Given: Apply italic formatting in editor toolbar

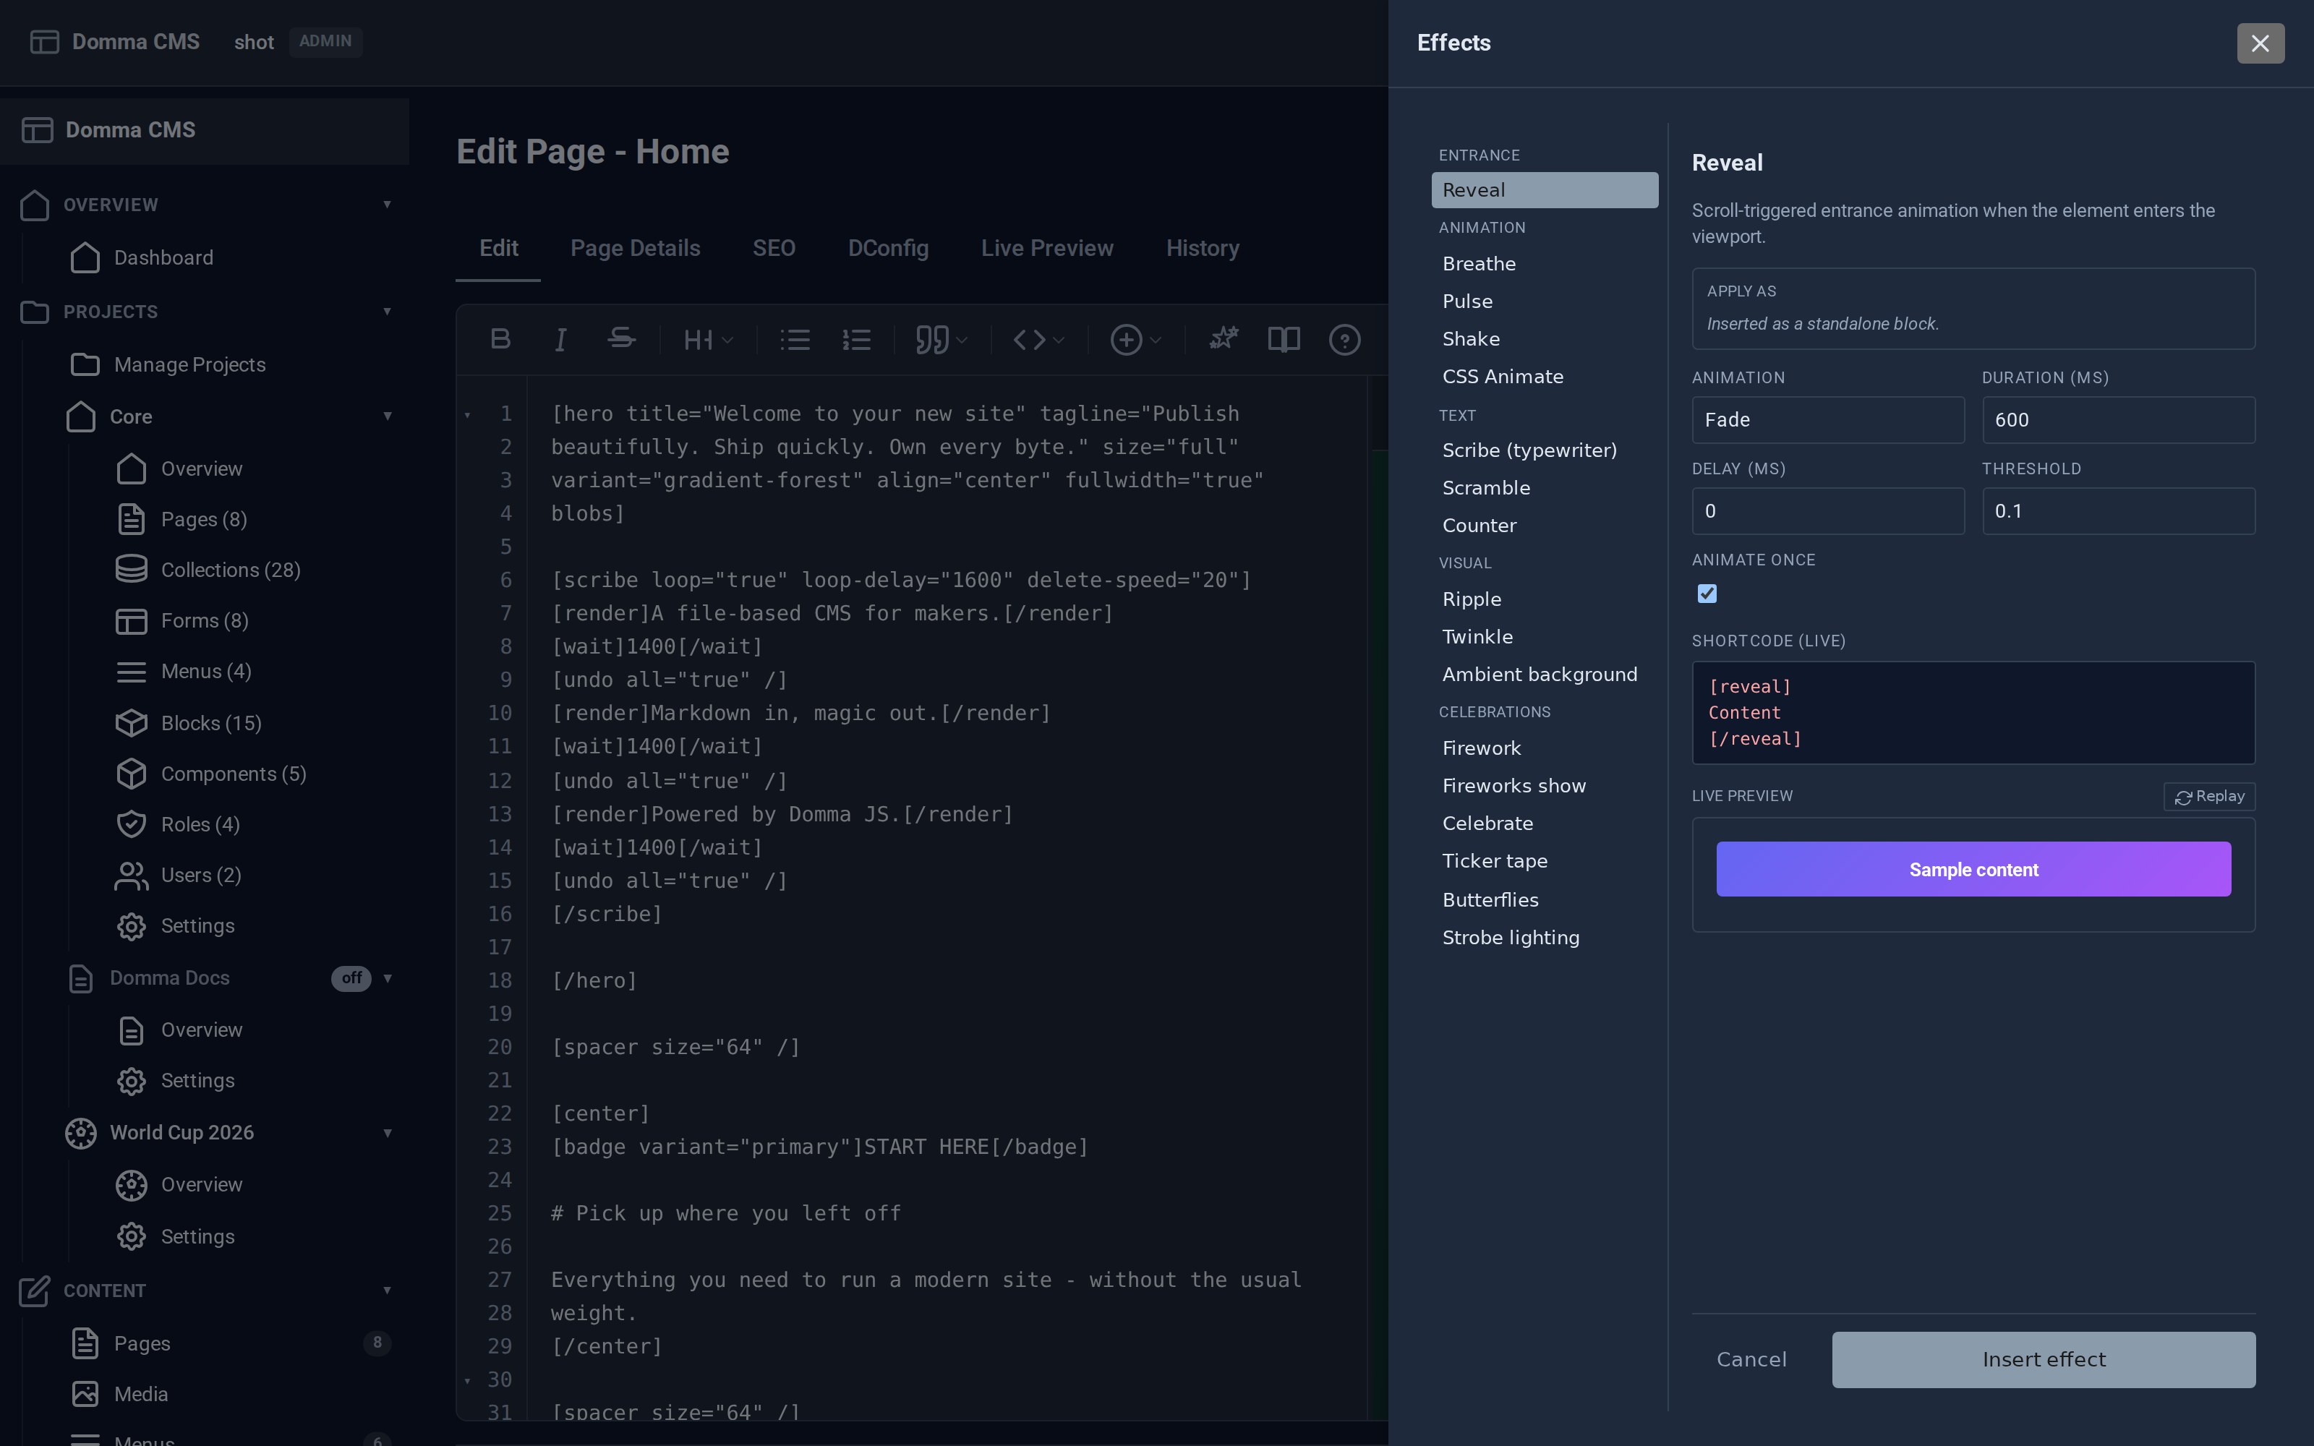Looking at the screenshot, I should (561, 340).
